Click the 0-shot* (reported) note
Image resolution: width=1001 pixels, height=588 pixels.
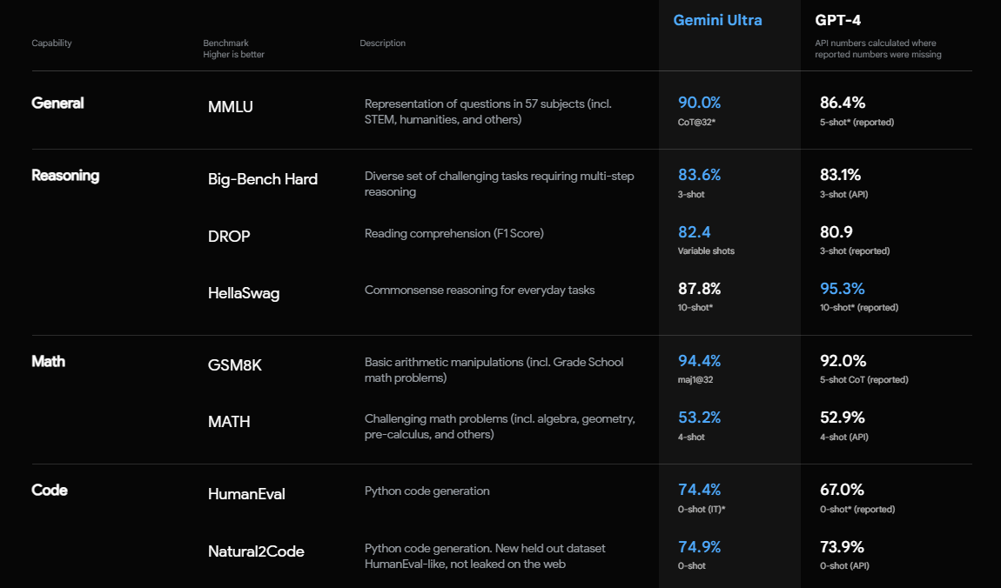tap(857, 510)
